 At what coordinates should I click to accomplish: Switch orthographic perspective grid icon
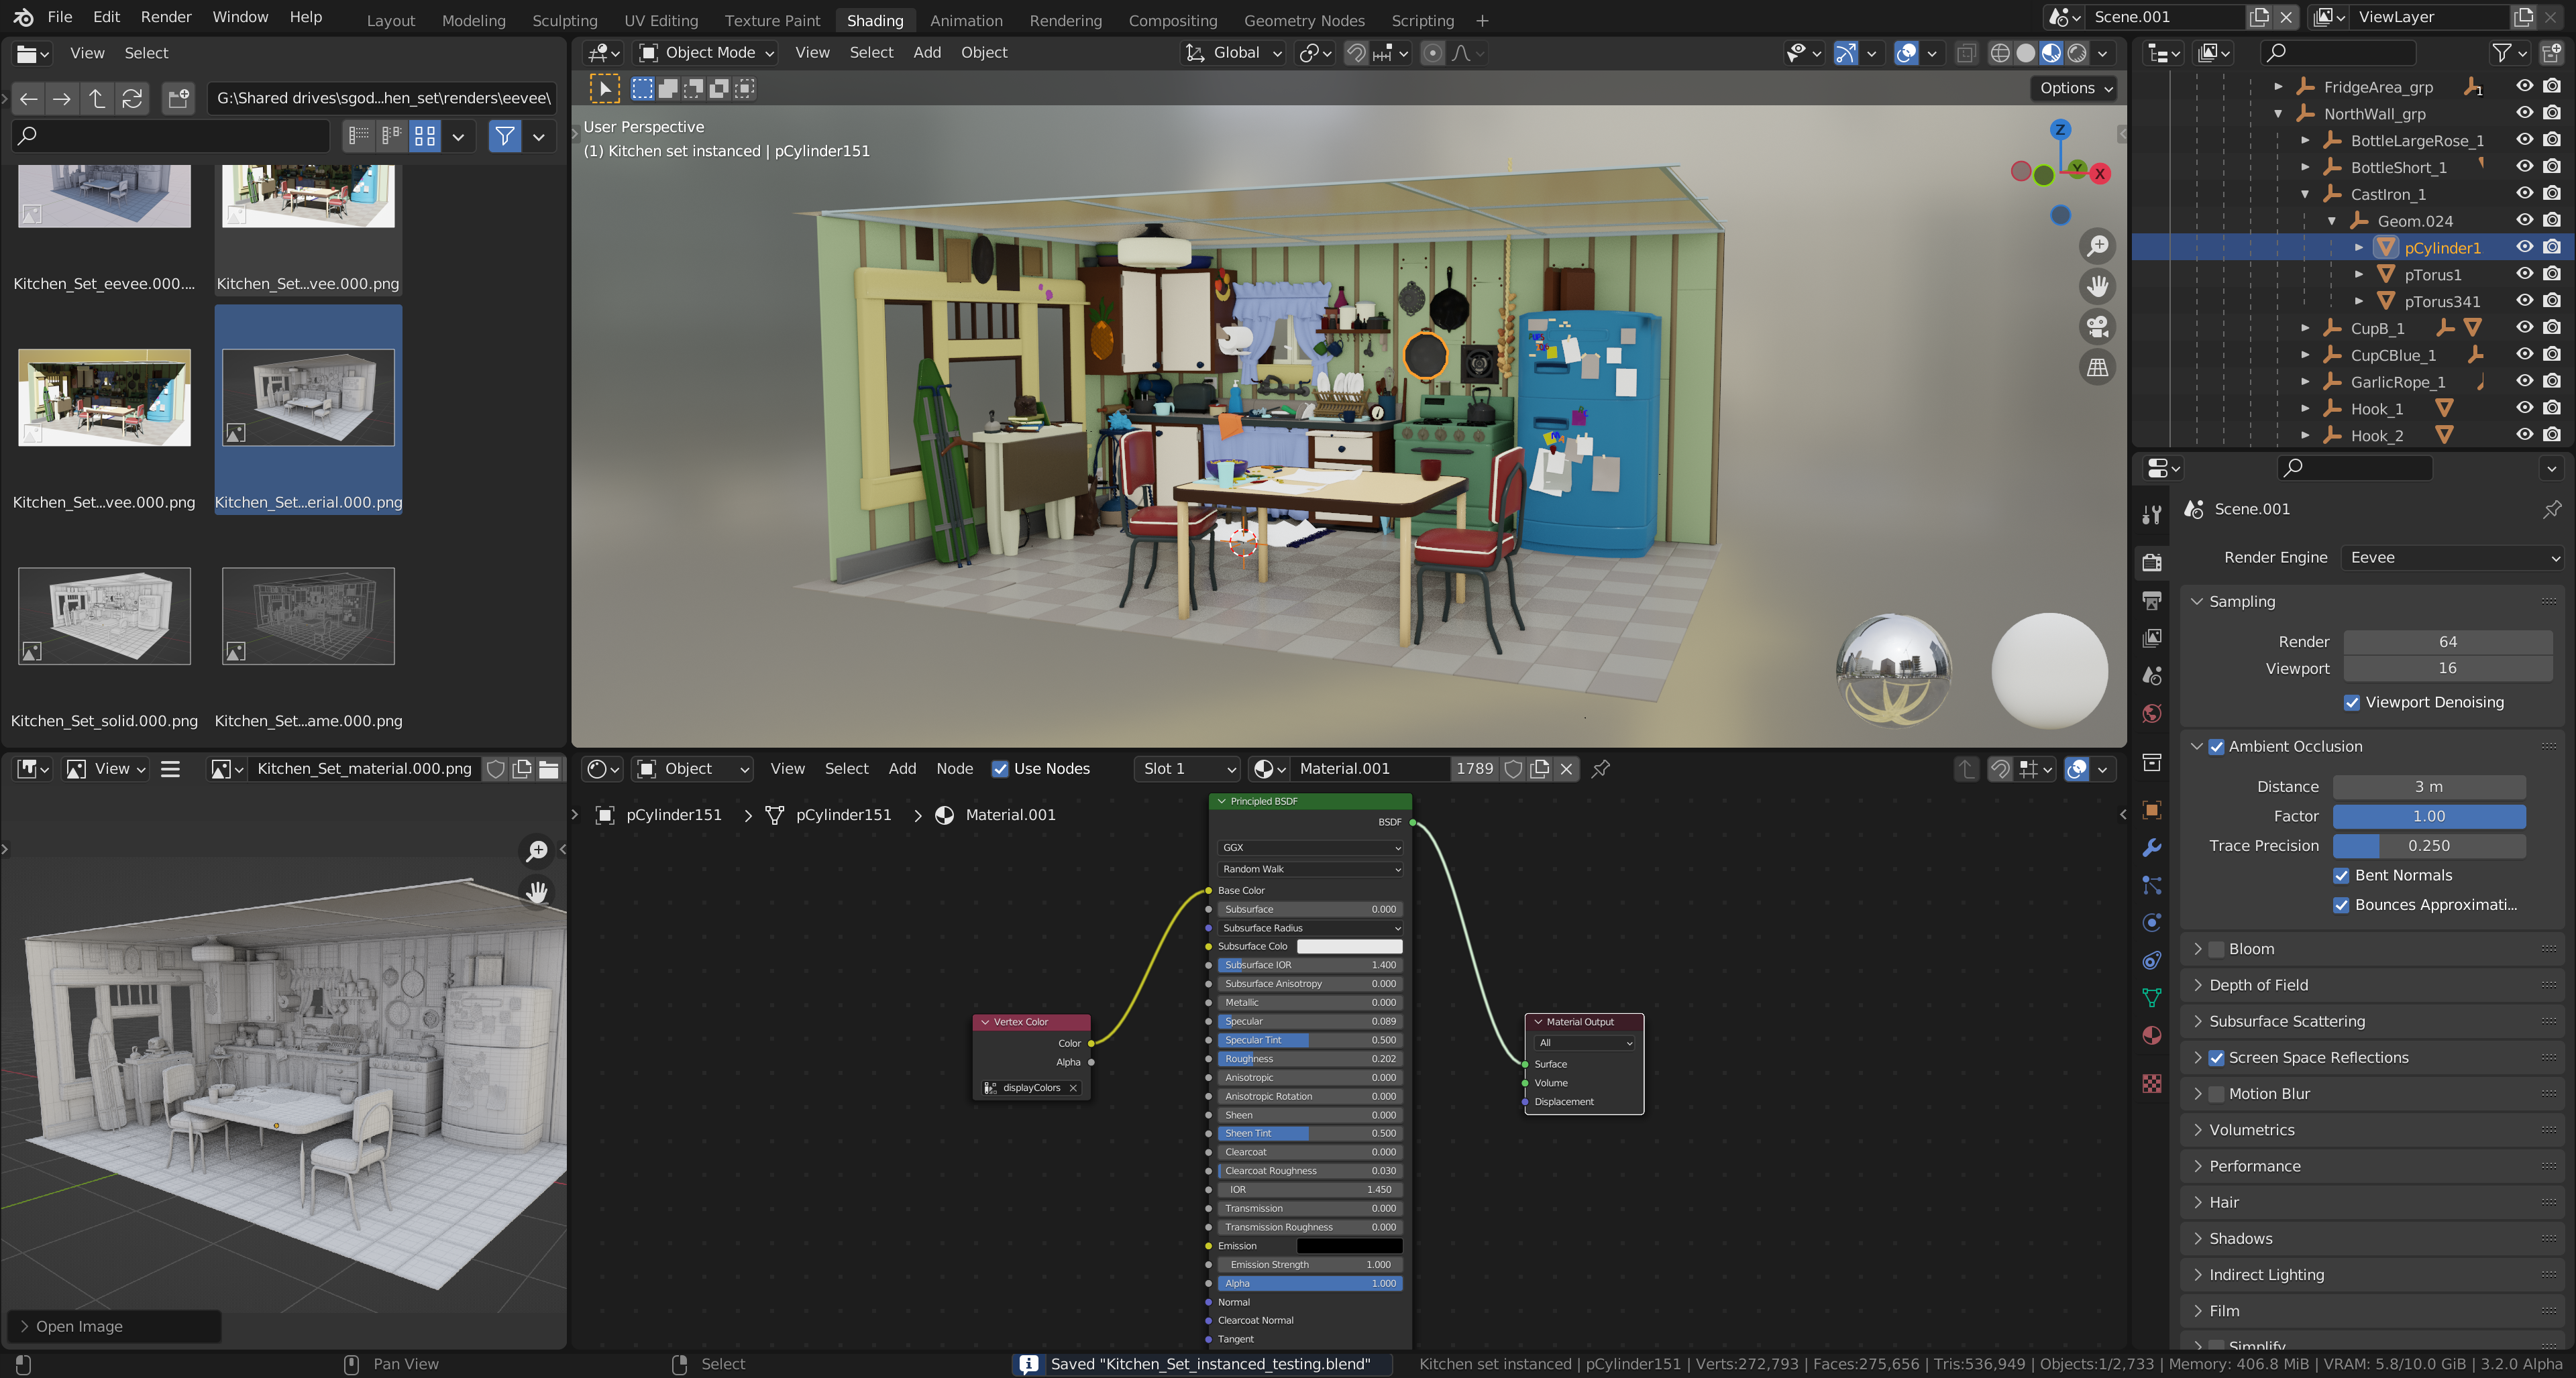click(2097, 367)
